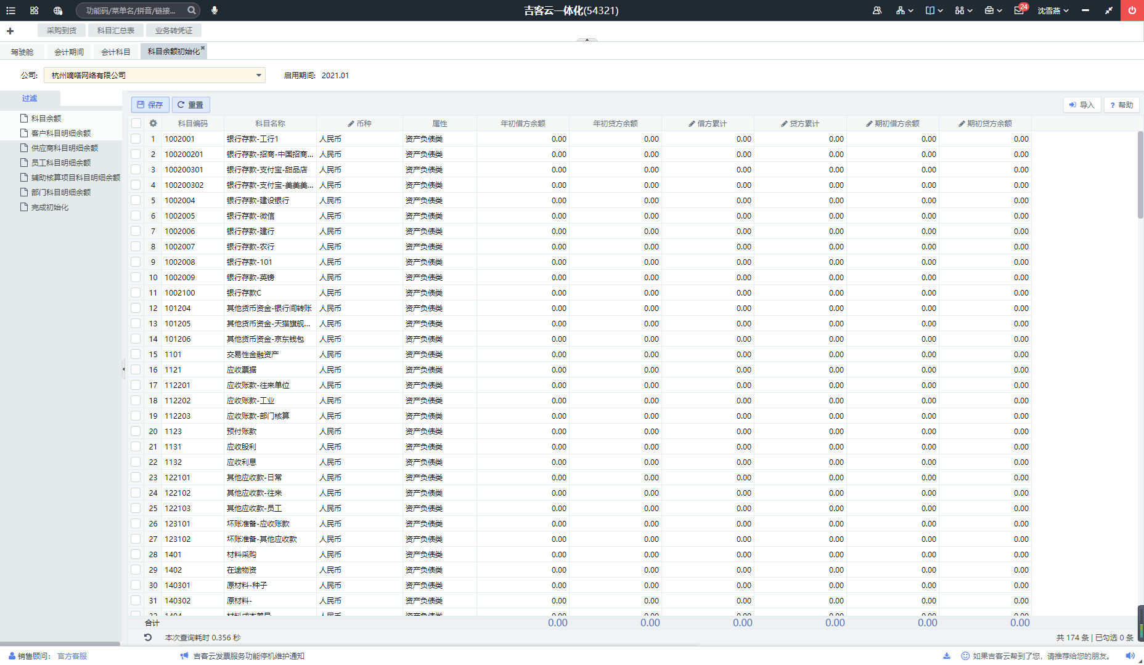Select 员工科目明细余额 in the sidebar

point(61,163)
